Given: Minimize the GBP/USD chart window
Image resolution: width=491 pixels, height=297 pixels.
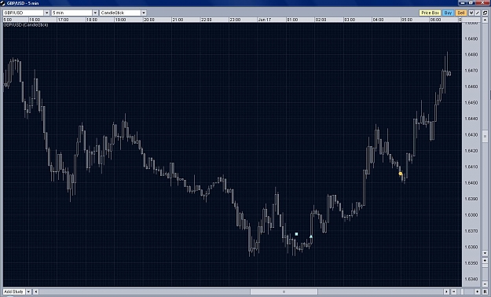Looking at the screenshot, I should coord(463,3).
